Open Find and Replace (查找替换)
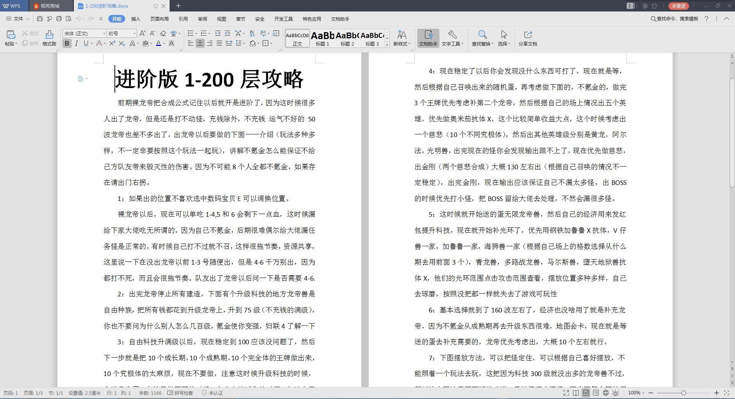Viewport: 735px width, 399px height. 482,38
